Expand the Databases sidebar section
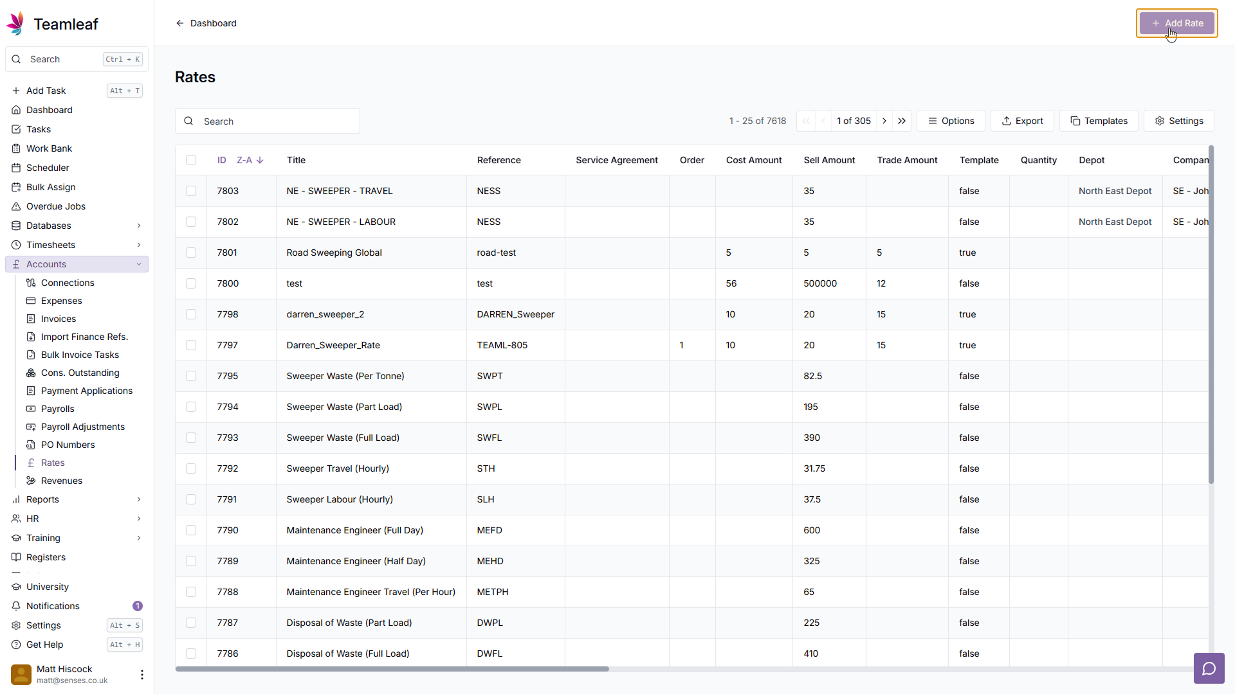1235x694 pixels. coord(138,226)
